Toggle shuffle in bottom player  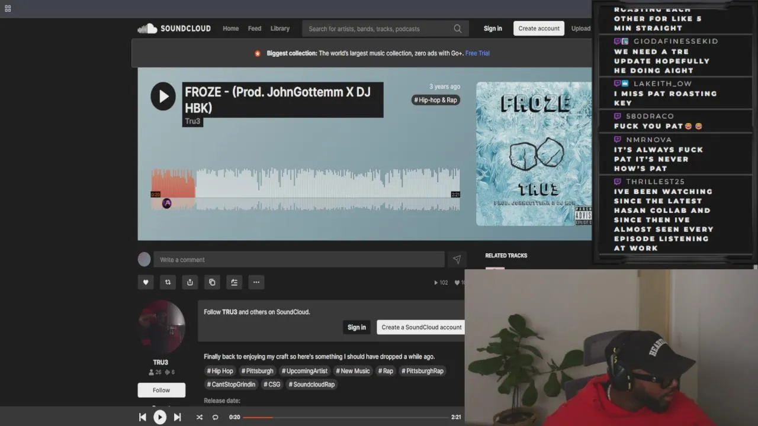[200, 417]
